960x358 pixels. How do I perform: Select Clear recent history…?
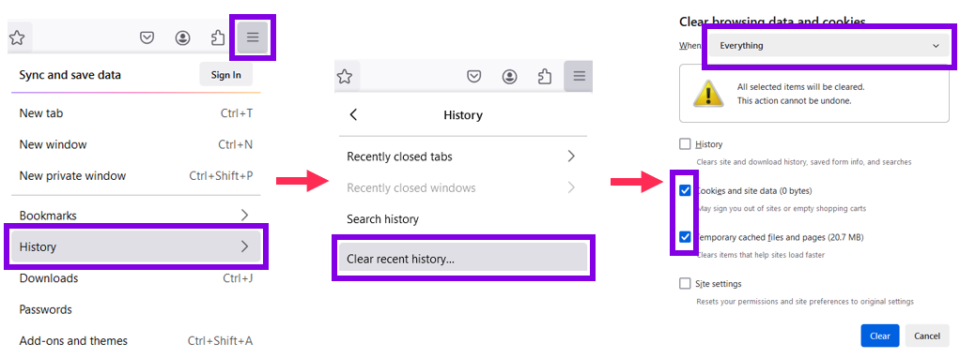point(463,259)
